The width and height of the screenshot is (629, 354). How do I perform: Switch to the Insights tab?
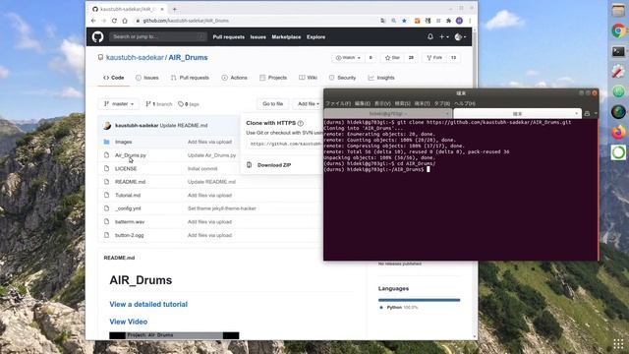point(381,78)
